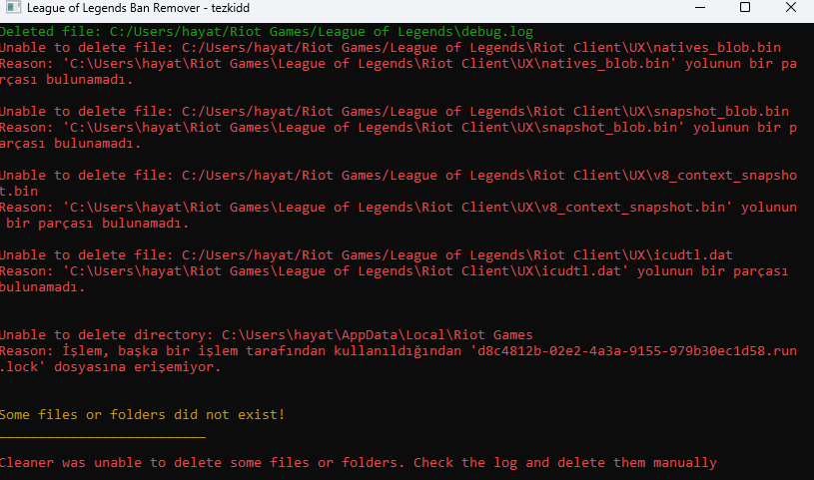Click the wrapped "t.bin" line
Image resolution: width=814 pixels, height=480 pixels.
click(x=19, y=192)
